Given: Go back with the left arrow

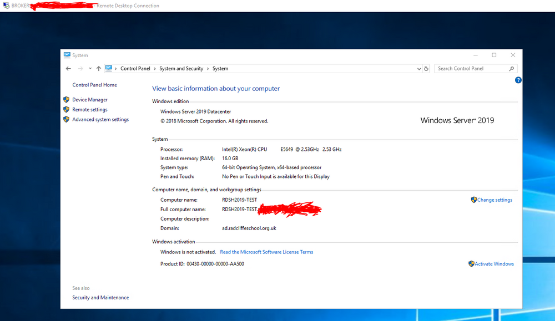Looking at the screenshot, I should [68, 69].
